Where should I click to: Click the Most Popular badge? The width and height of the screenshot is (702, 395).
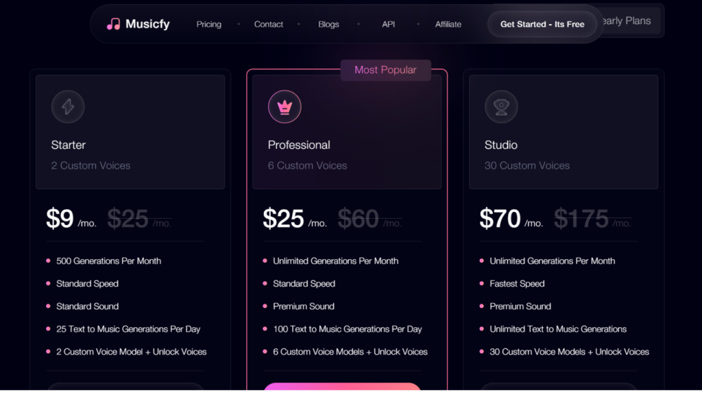(385, 70)
